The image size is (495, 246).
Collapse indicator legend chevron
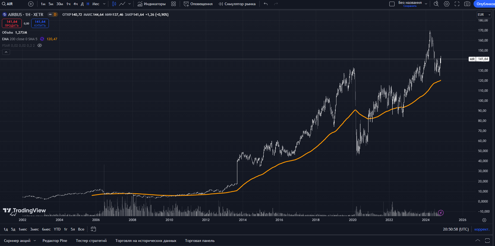click(x=6, y=52)
